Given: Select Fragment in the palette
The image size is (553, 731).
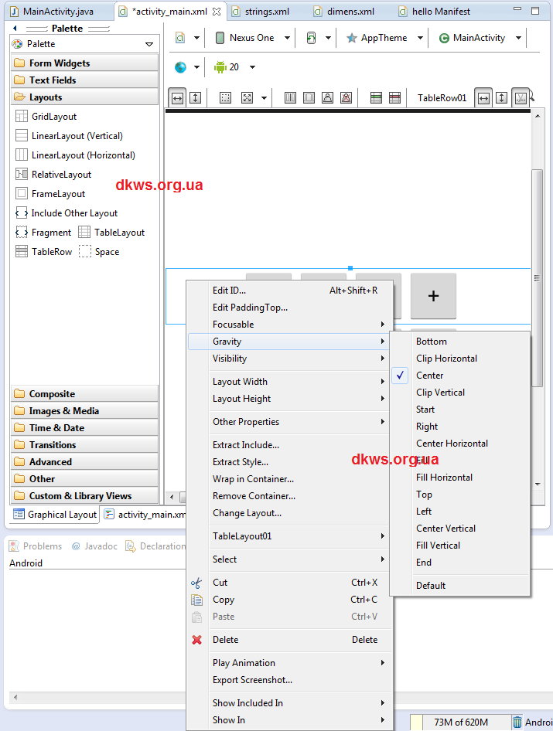Looking at the screenshot, I should pyautogui.click(x=43, y=232).
